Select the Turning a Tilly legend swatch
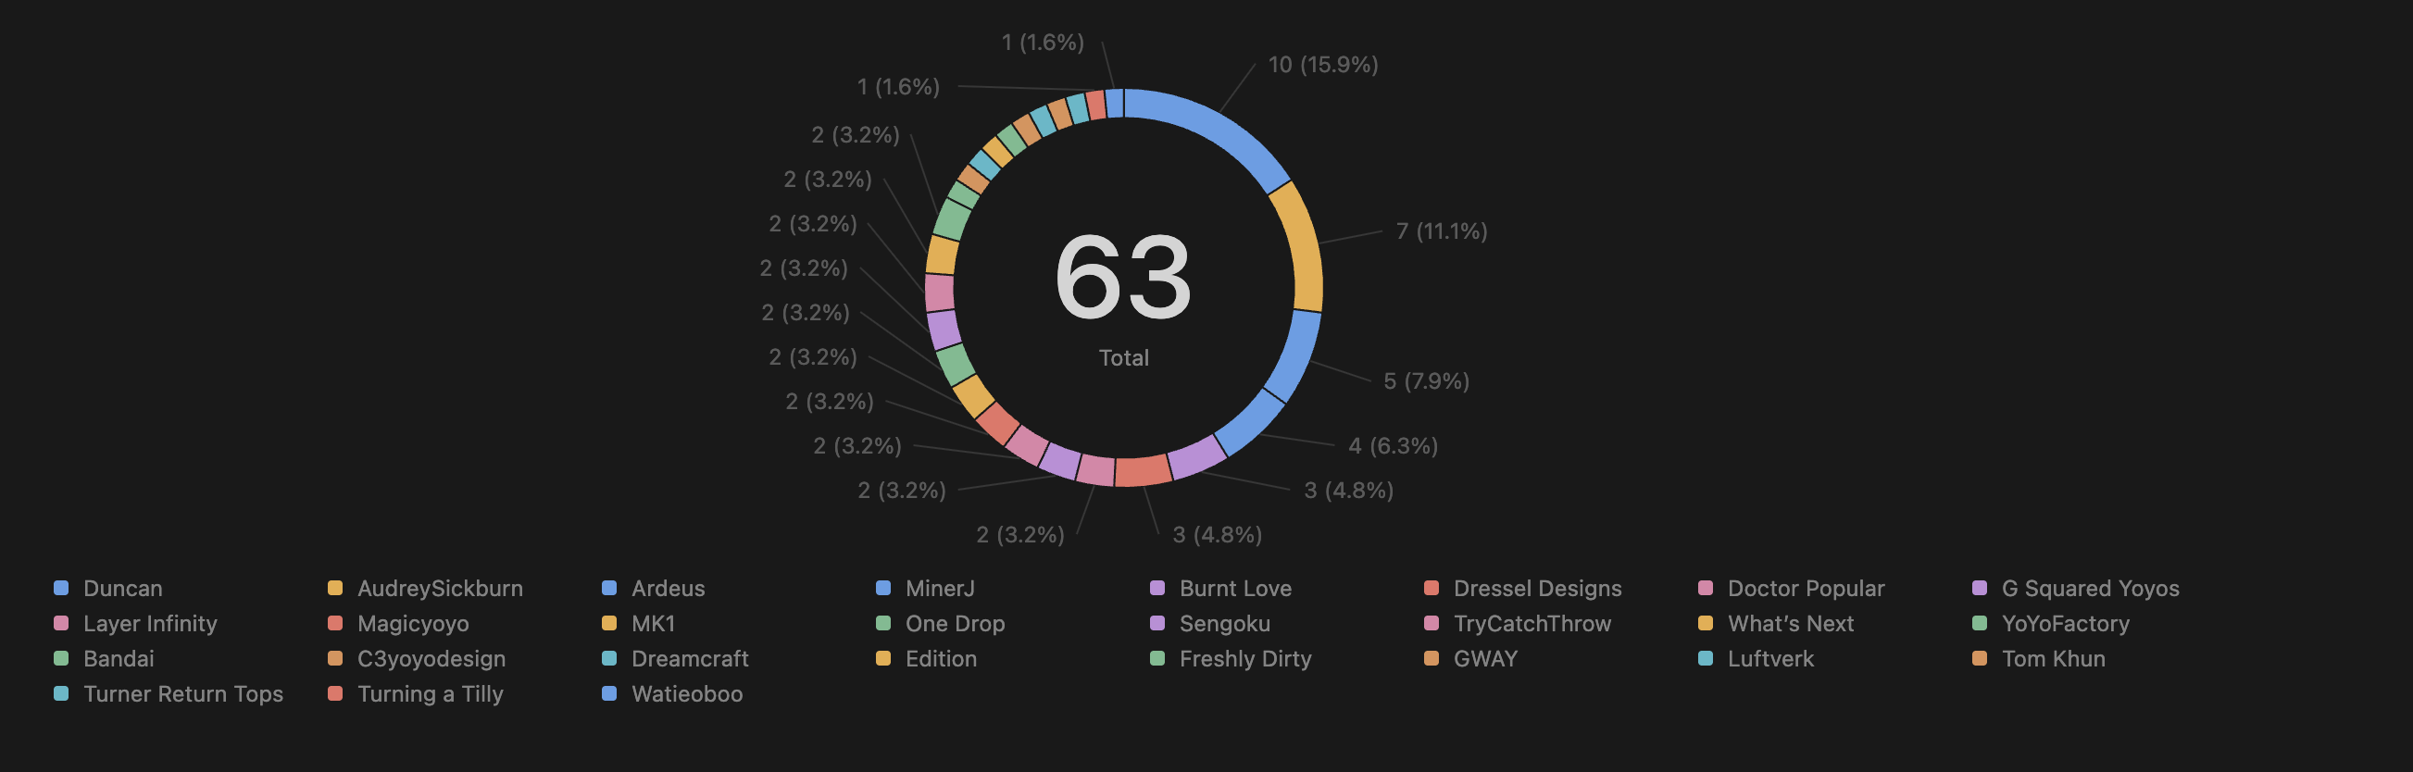Image resolution: width=2413 pixels, height=772 pixels. 334,694
